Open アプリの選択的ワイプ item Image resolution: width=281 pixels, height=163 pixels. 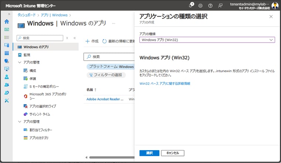pos(43,106)
